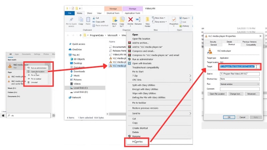The image size is (267, 150).
Task: Click the red Delete ribbon icon
Action: [130, 21]
